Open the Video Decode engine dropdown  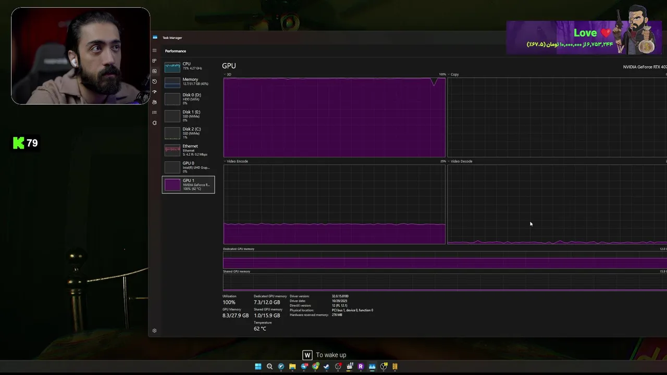pyautogui.click(x=460, y=161)
